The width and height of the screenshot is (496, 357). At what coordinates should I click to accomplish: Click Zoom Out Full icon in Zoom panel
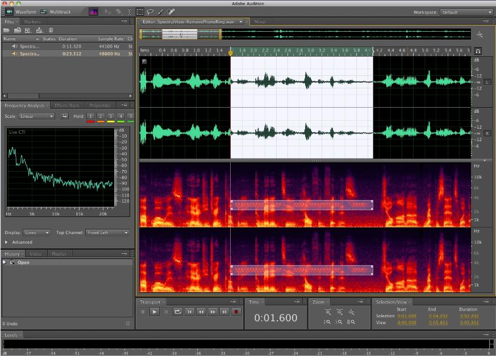coord(351,312)
